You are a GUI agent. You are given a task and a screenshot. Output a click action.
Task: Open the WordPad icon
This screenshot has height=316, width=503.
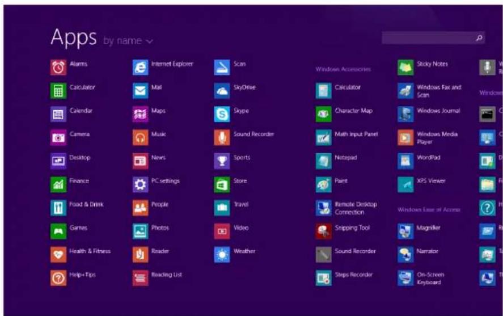[405, 161]
